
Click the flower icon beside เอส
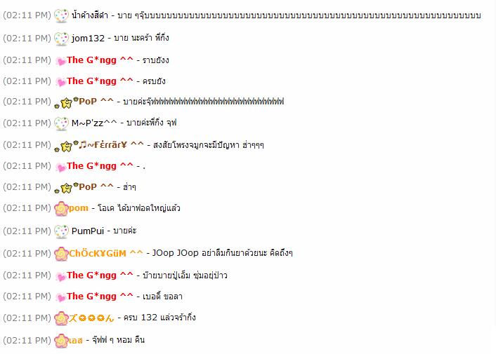pos(61,341)
